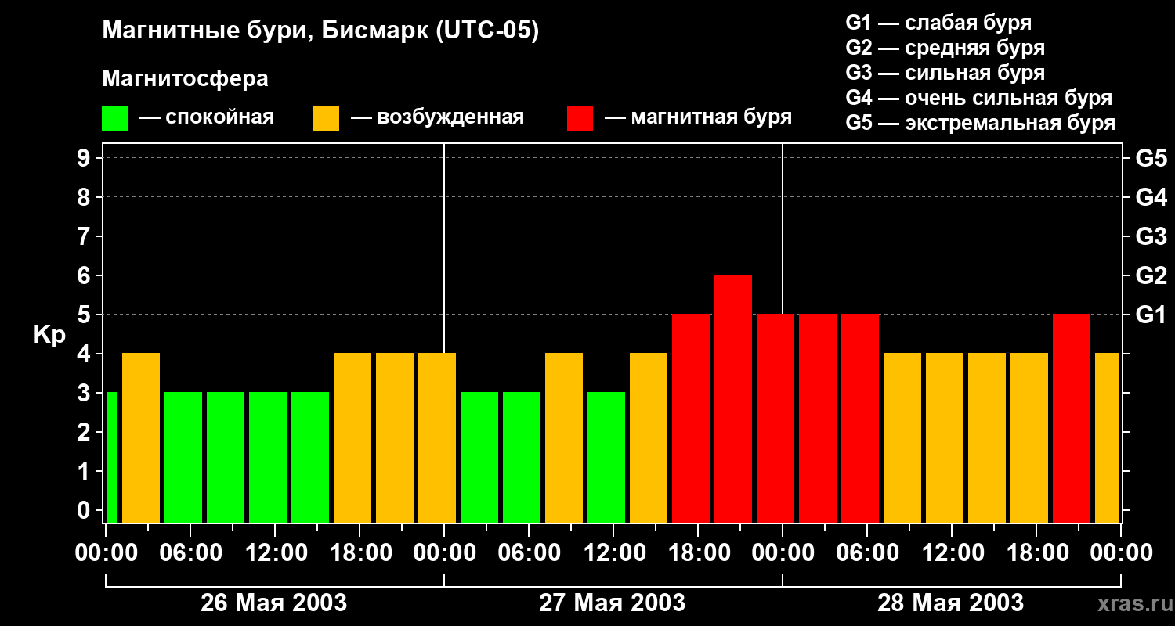The width and height of the screenshot is (1175, 626).
Task: Click the '5' label on the Kp axis
Action: (85, 315)
